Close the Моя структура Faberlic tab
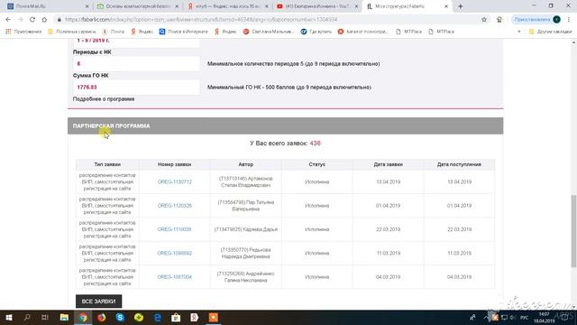 [x=446, y=6]
